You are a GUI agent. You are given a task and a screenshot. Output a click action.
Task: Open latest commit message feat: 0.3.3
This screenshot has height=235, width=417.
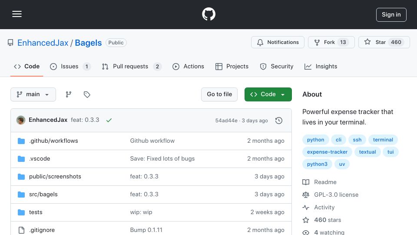85,120
